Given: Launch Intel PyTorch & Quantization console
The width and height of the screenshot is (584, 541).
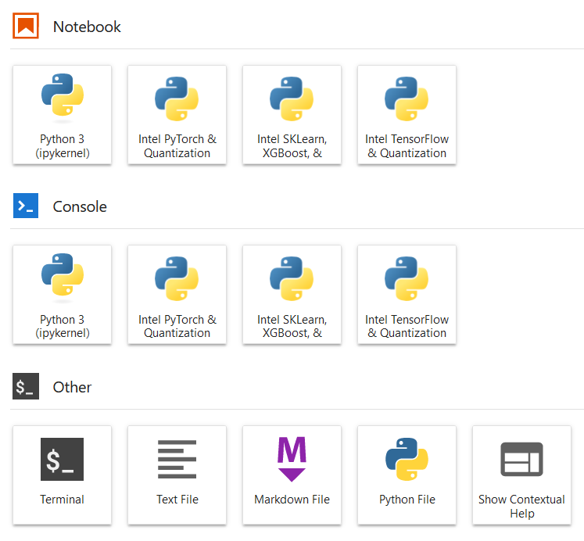Looking at the screenshot, I should 177,295.
